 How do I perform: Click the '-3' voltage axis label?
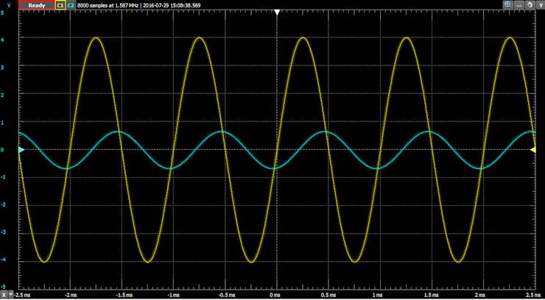coord(2,232)
